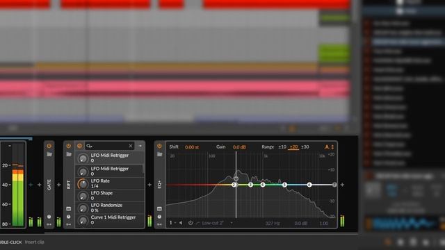
Task: Clear the RIFT parameter search with X
Action: (x=131, y=146)
